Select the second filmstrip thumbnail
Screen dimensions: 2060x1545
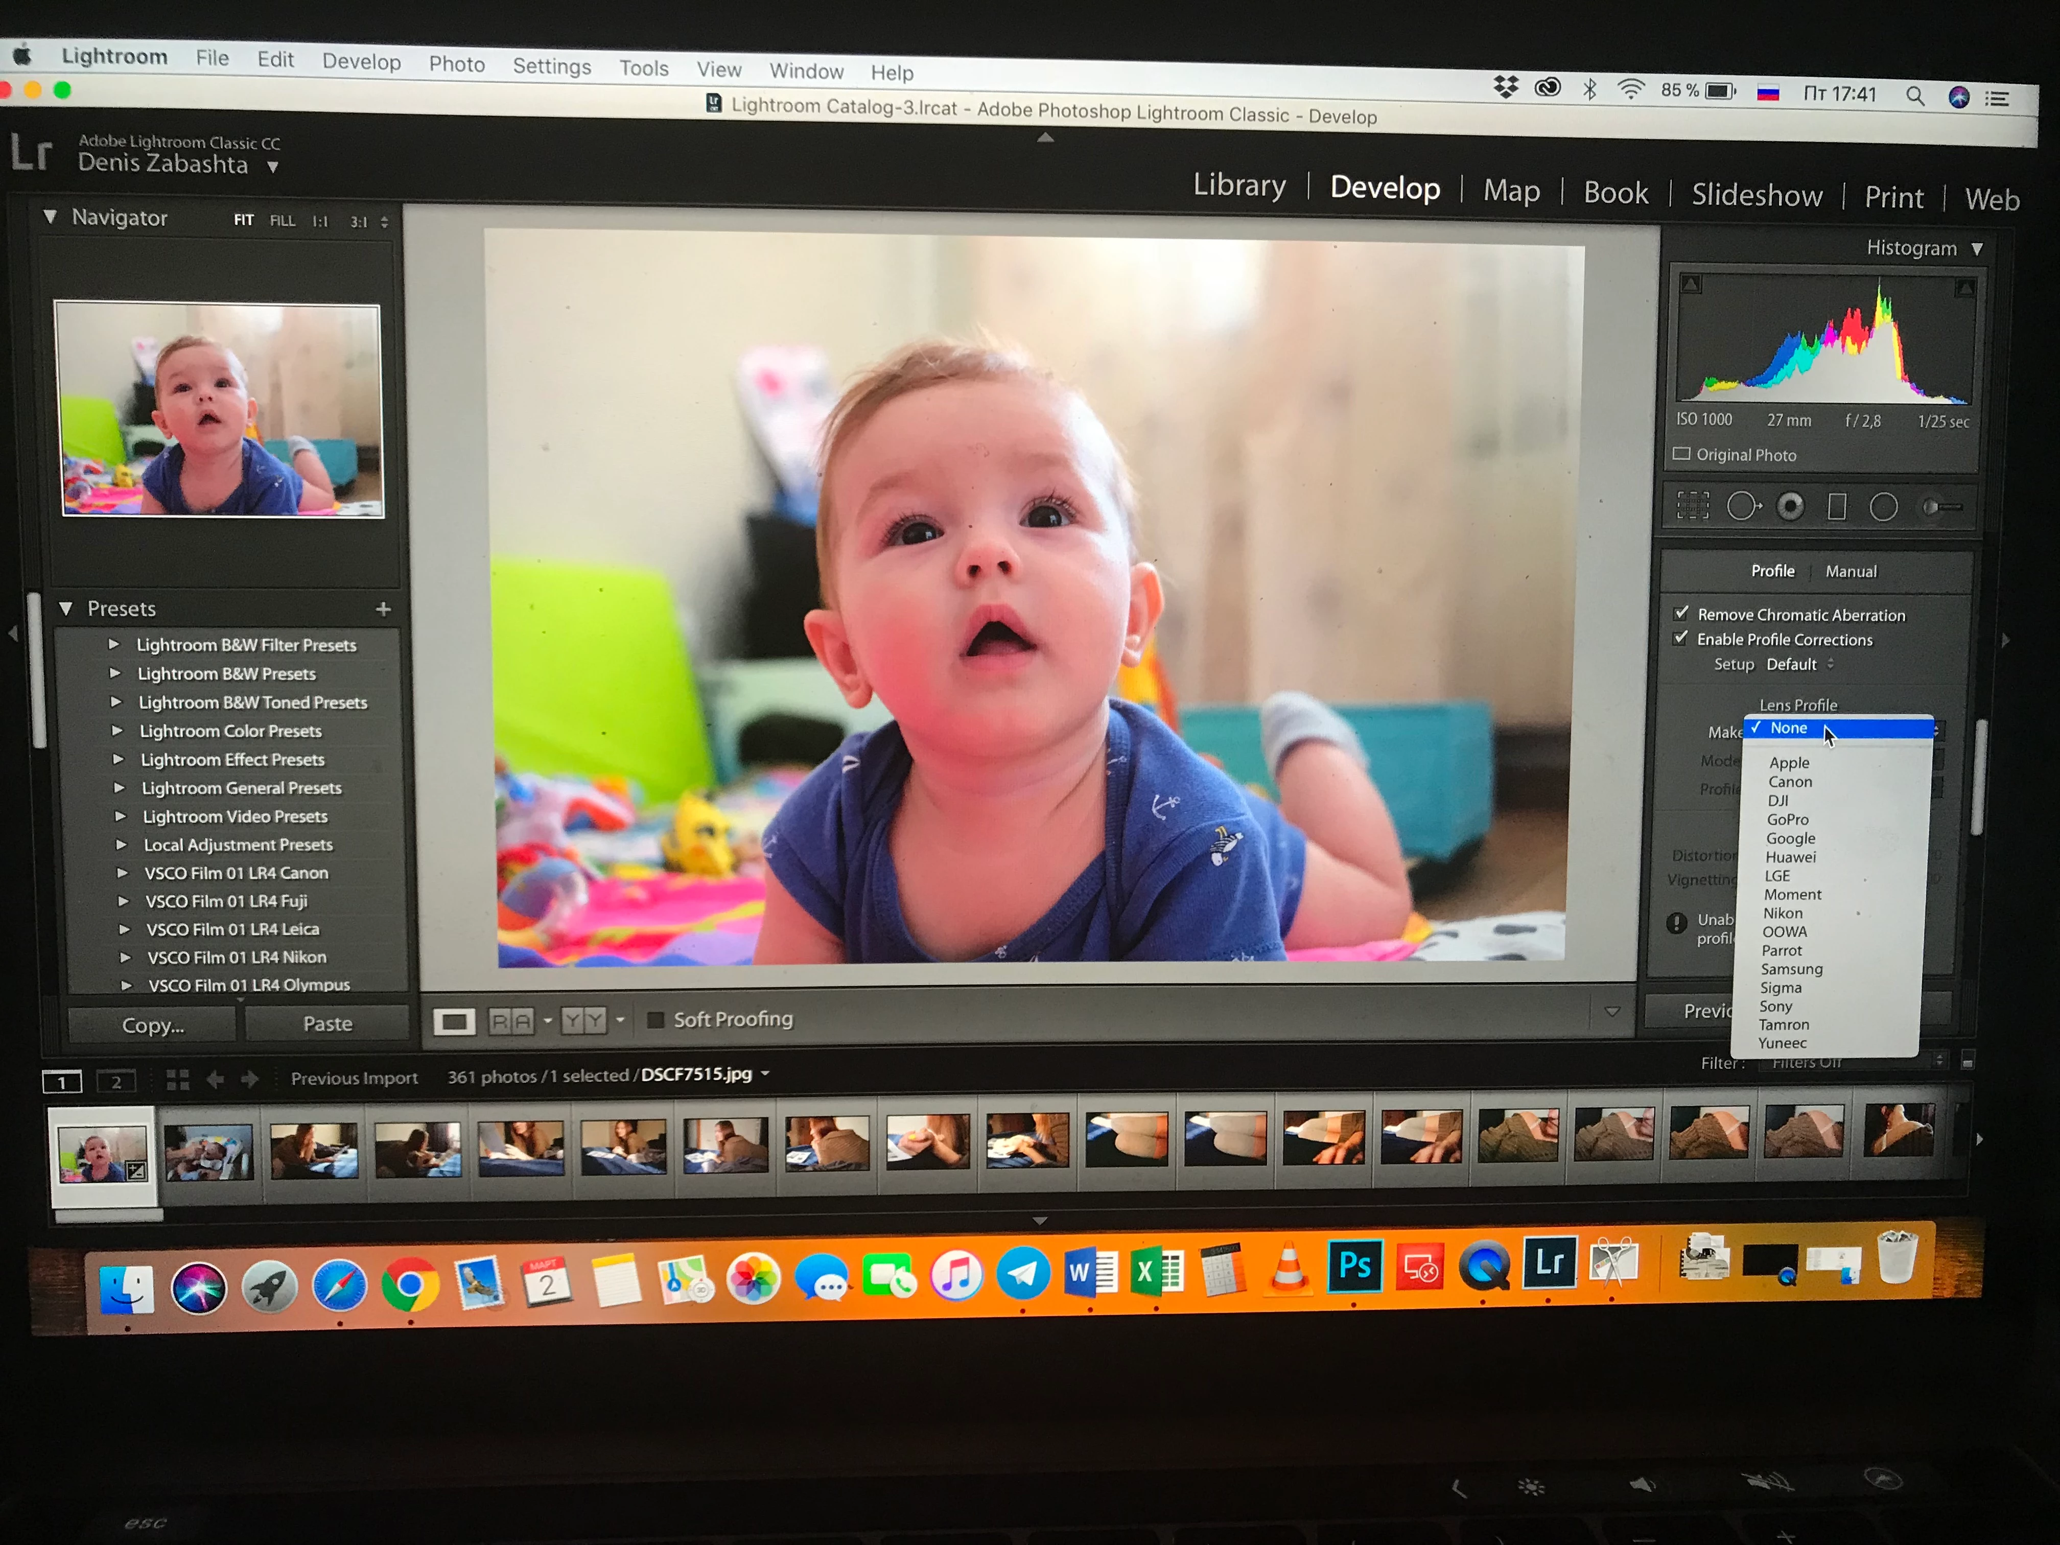pyautogui.click(x=208, y=1152)
